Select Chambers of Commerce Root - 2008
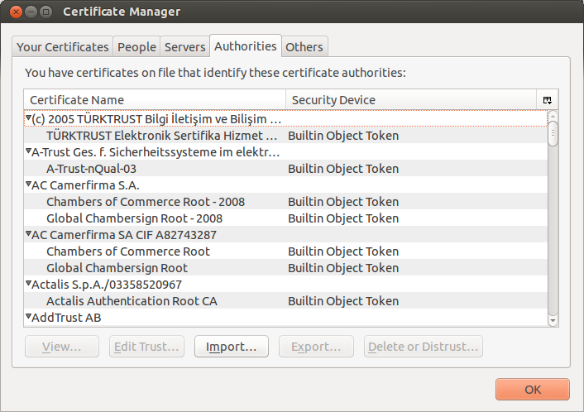 (x=145, y=202)
